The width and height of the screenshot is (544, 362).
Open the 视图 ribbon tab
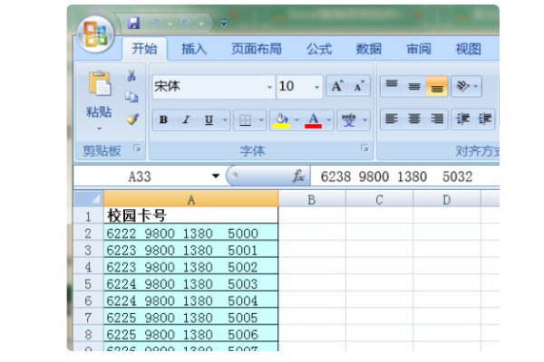[x=468, y=49]
